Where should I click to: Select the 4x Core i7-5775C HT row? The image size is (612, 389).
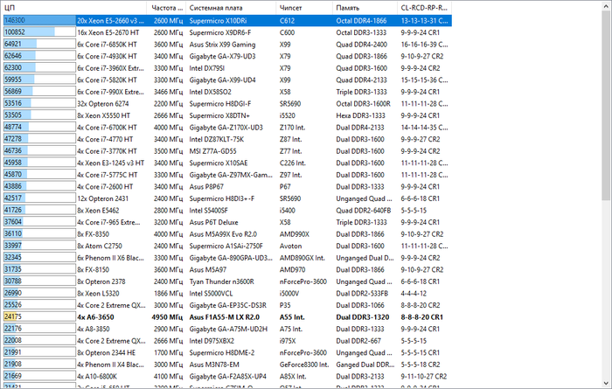click(x=227, y=175)
